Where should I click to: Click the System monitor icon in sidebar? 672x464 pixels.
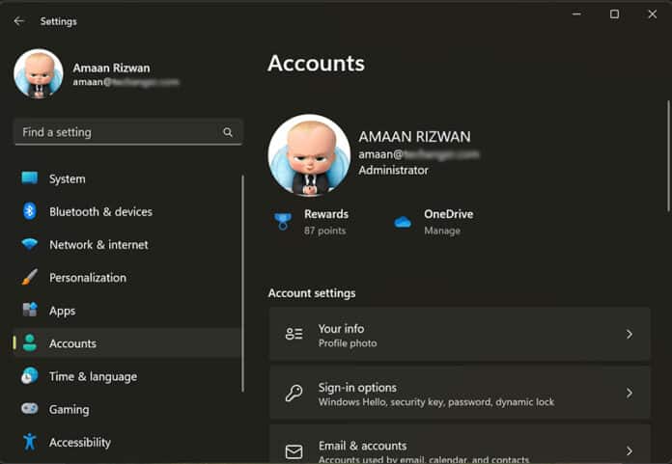pos(30,178)
